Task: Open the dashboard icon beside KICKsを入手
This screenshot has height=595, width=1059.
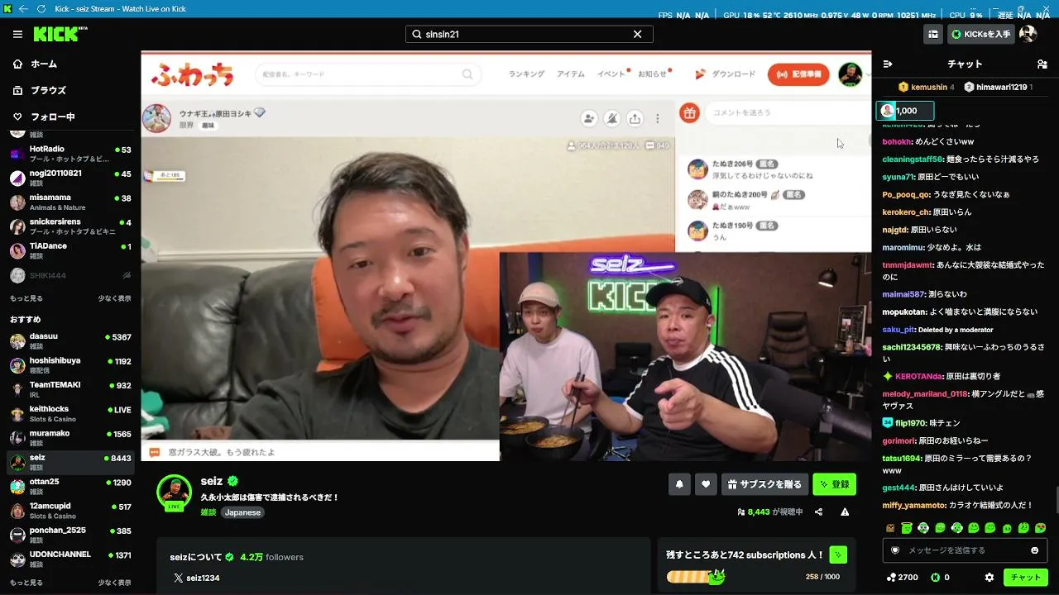Action: click(x=933, y=35)
